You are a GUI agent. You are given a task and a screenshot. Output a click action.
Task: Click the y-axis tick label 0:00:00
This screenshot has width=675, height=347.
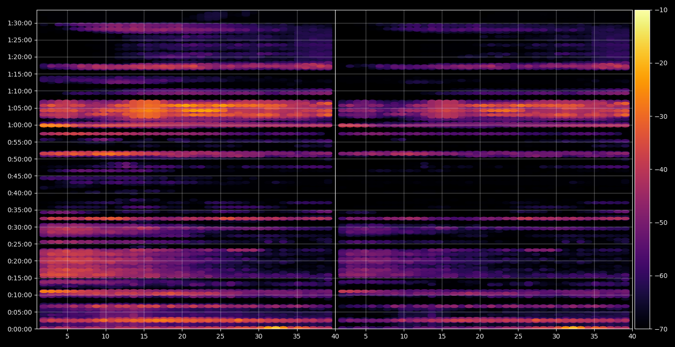pyautogui.click(x=19, y=329)
